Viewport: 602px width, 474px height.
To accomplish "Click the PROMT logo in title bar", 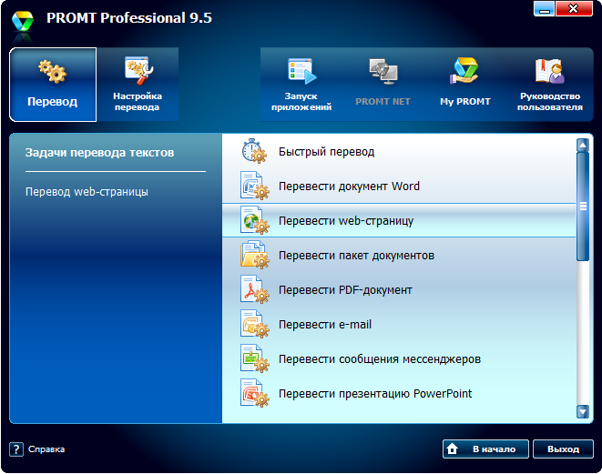I will [x=23, y=21].
